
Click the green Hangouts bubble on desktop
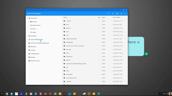point(146,54)
